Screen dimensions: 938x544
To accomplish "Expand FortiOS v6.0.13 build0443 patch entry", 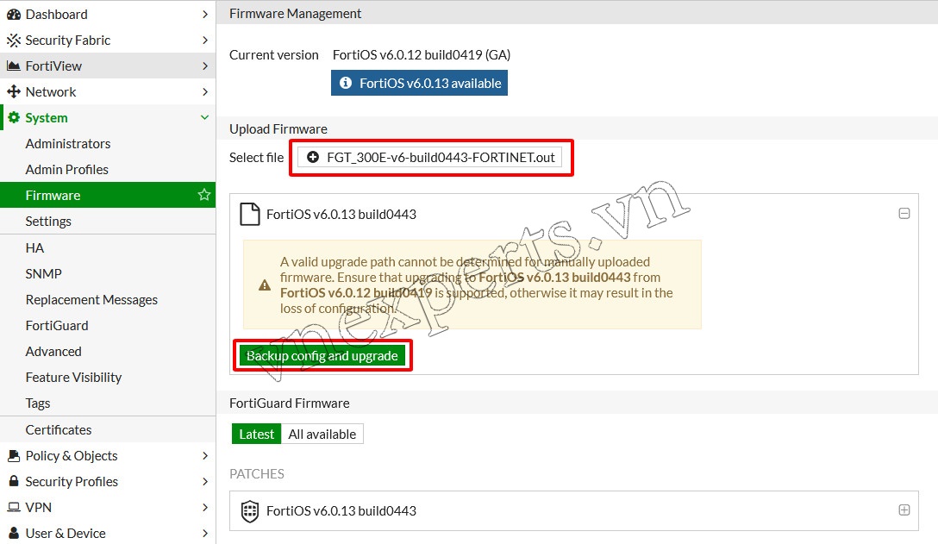I will pyautogui.click(x=904, y=510).
